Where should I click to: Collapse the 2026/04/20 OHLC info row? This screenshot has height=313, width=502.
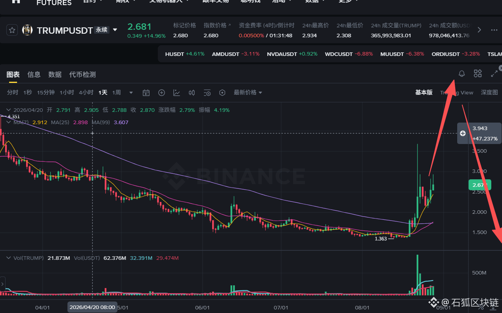click(x=9, y=110)
